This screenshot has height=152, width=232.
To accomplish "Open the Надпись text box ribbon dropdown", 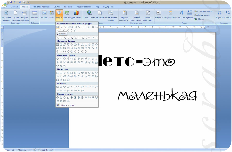I will click(159, 15).
